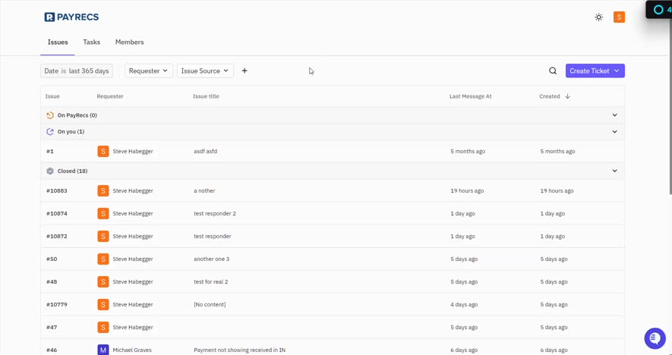This screenshot has height=355, width=672.
Task: Click issue number #50
Action: 52,259
